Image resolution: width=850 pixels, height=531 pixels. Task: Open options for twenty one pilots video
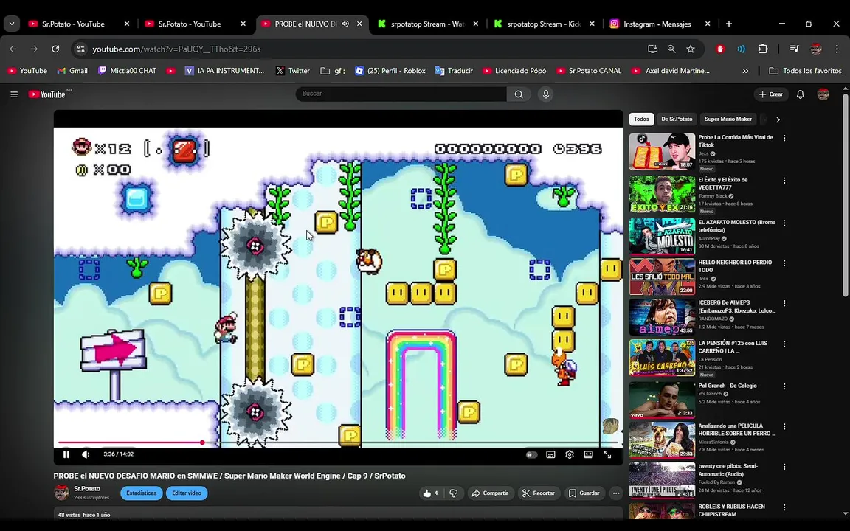(784, 467)
